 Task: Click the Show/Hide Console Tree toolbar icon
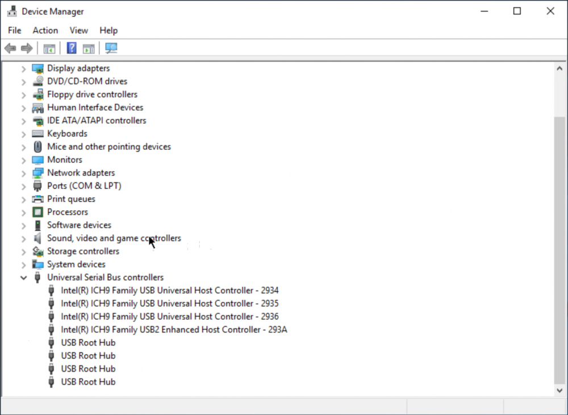[49, 48]
